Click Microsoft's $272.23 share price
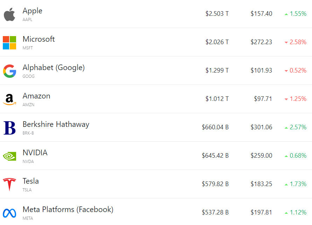Screen dimensions: 312x225 (261, 42)
